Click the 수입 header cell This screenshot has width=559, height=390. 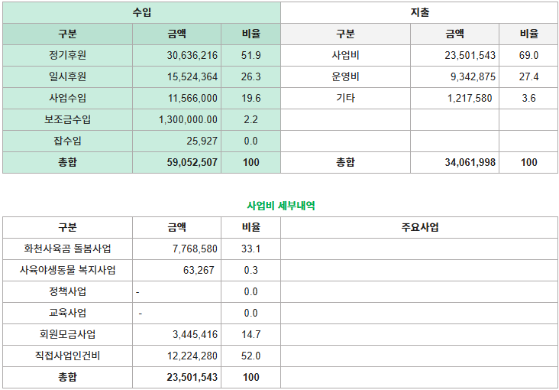coord(141,13)
